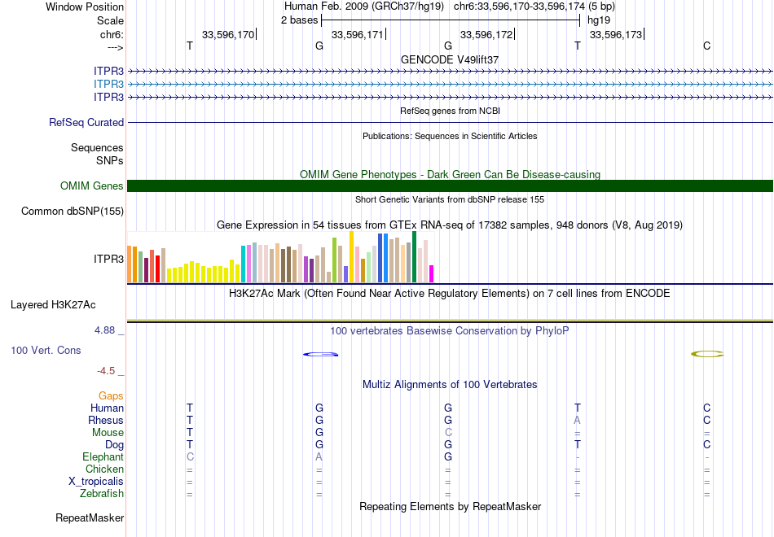Image resolution: width=774 pixels, height=537 pixels.
Task: Click the blue G conservation logo
Action: tap(320, 354)
